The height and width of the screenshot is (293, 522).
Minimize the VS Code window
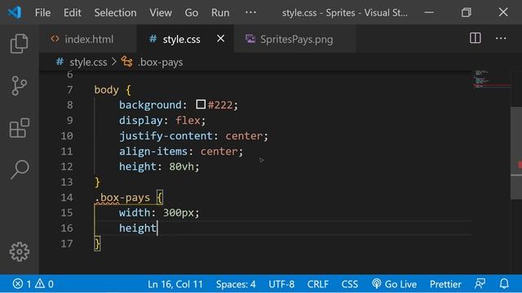[429, 13]
